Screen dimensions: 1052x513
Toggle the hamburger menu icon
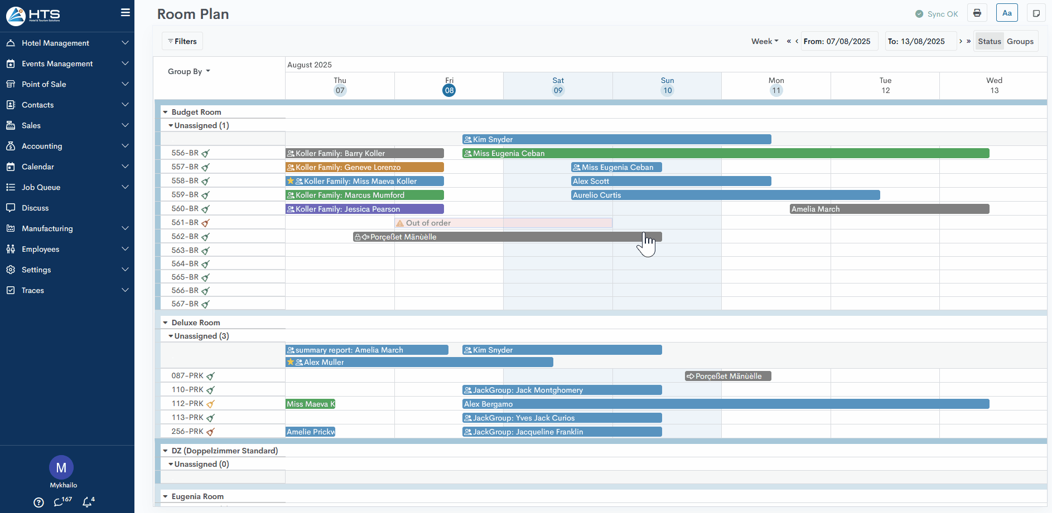point(125,13)
